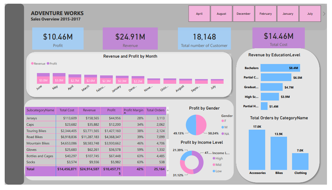Toggle the December month slicer
Image resolution: width=332 pixels, height=190 pixels.
(243, 14)
